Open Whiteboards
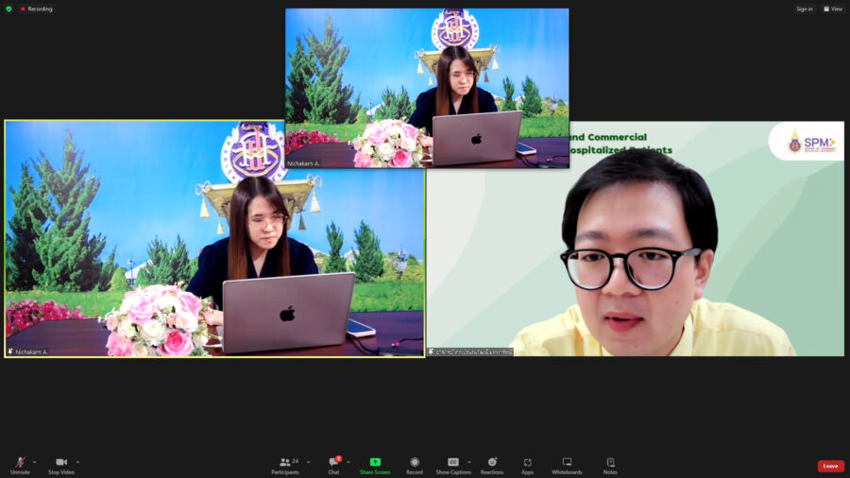This screenshot has width=850, height=478. point(567,463)
